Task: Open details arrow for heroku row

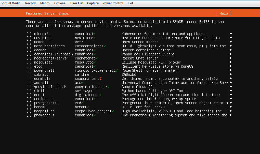Action: coord(231,107)
